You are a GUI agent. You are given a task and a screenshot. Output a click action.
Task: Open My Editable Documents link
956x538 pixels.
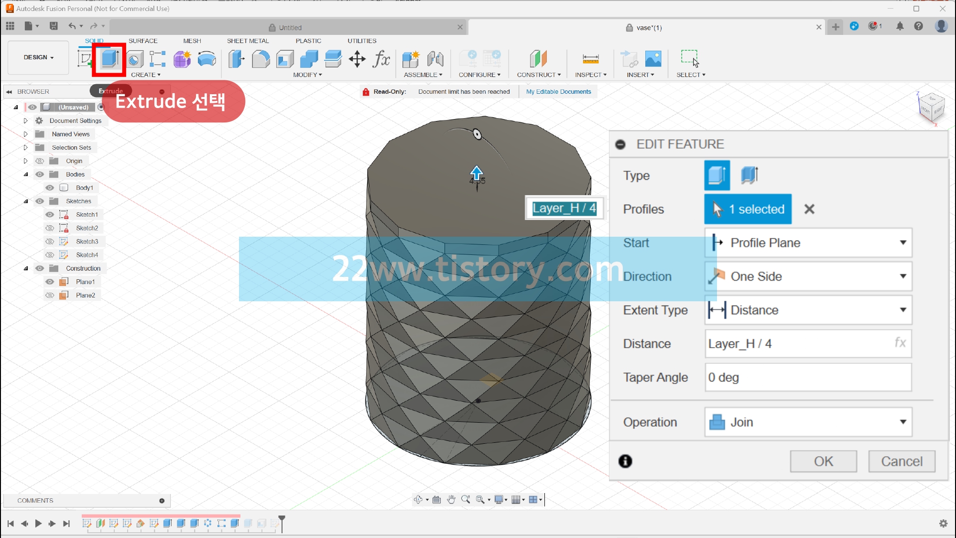558,92
